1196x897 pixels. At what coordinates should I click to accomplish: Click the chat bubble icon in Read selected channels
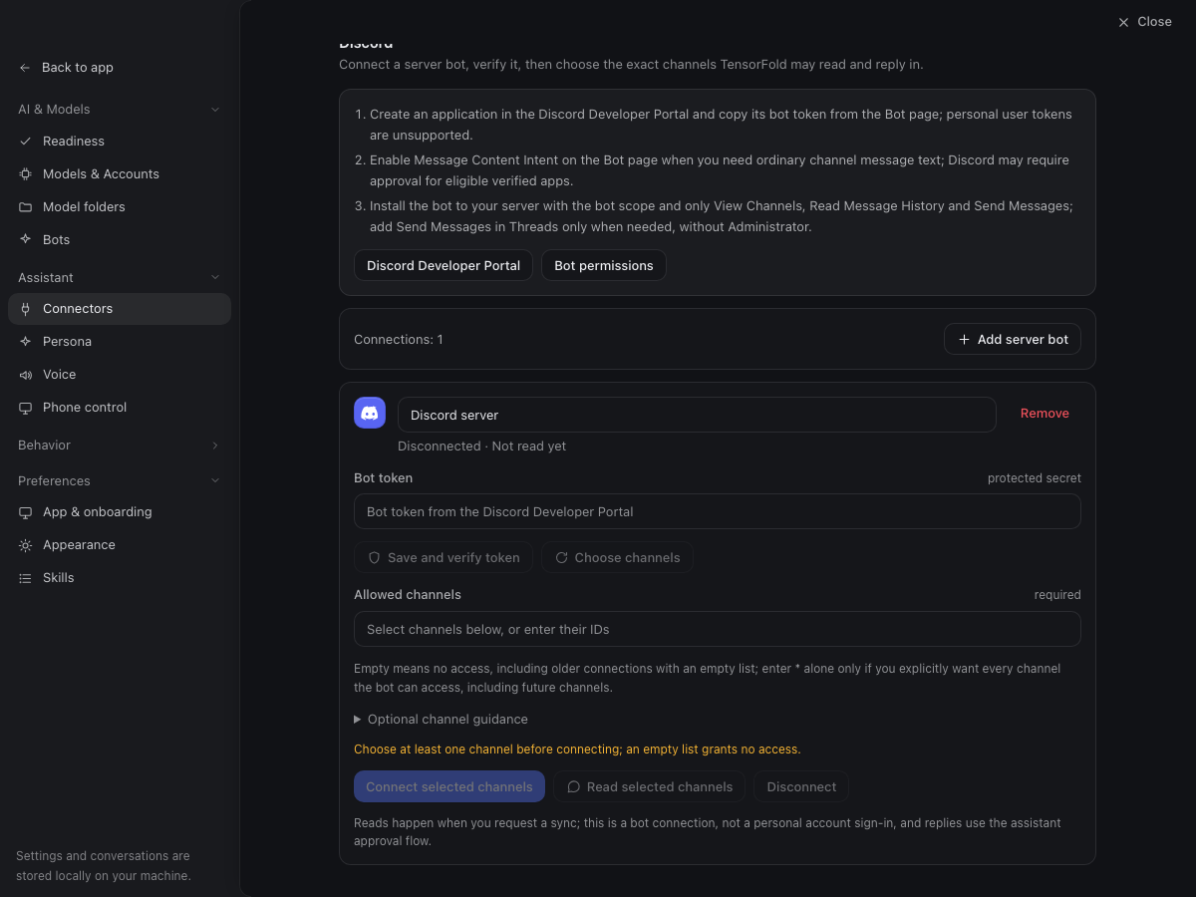pyautogui.click(x=573, y=787)
